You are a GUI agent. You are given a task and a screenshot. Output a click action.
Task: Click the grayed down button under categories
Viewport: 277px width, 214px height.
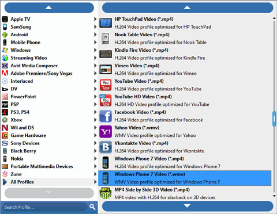tap(49, 193)
